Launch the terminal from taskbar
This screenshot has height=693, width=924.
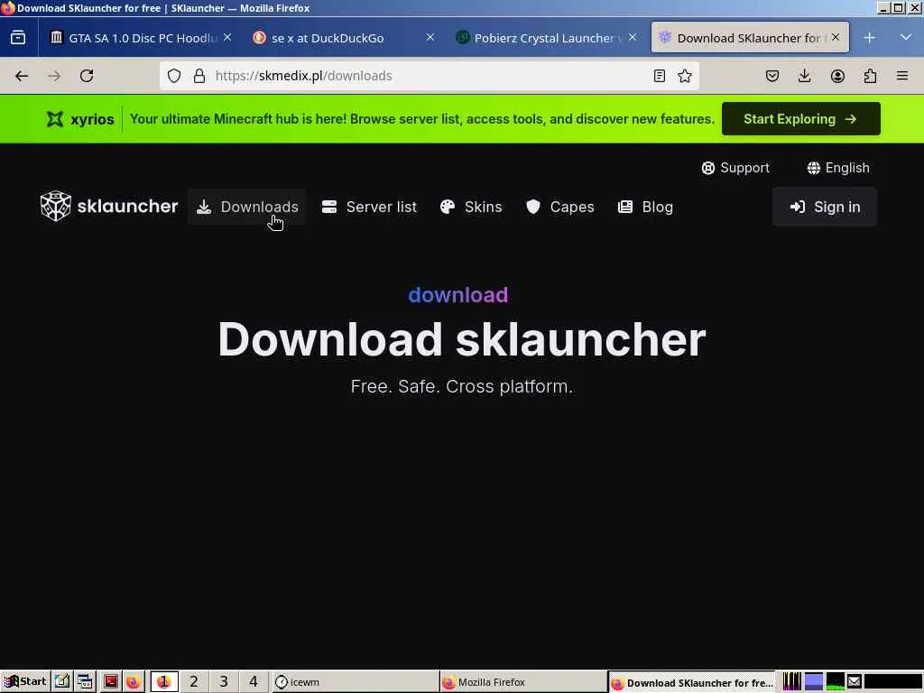[x=111, y=682]
